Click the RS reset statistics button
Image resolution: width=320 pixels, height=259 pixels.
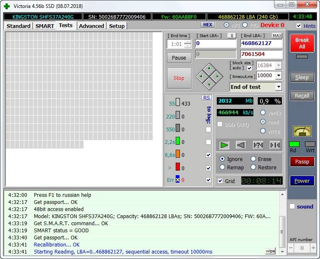point(206,98)
